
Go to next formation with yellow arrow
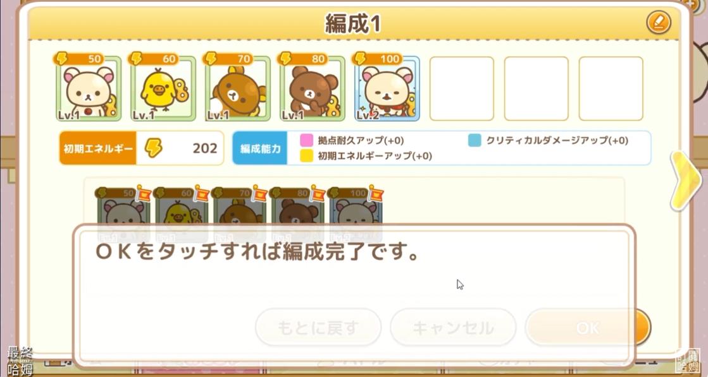click(685, 181)
